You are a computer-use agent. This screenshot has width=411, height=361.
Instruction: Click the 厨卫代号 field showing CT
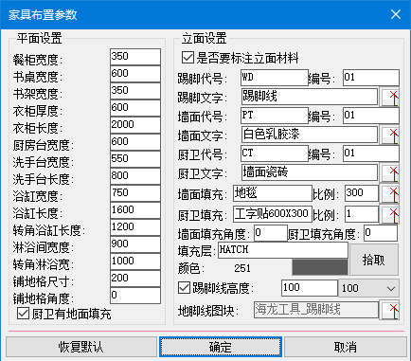tap(275, 153)
